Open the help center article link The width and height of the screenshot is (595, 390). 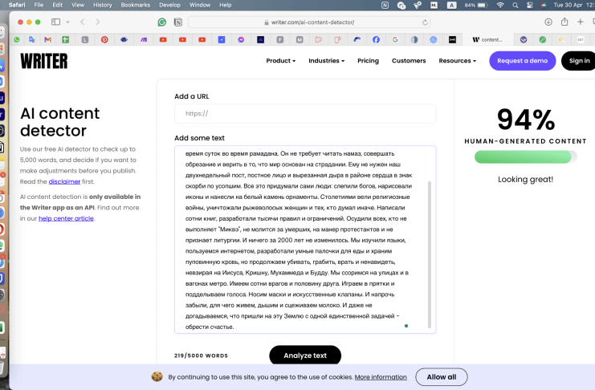tap(66, 218)
